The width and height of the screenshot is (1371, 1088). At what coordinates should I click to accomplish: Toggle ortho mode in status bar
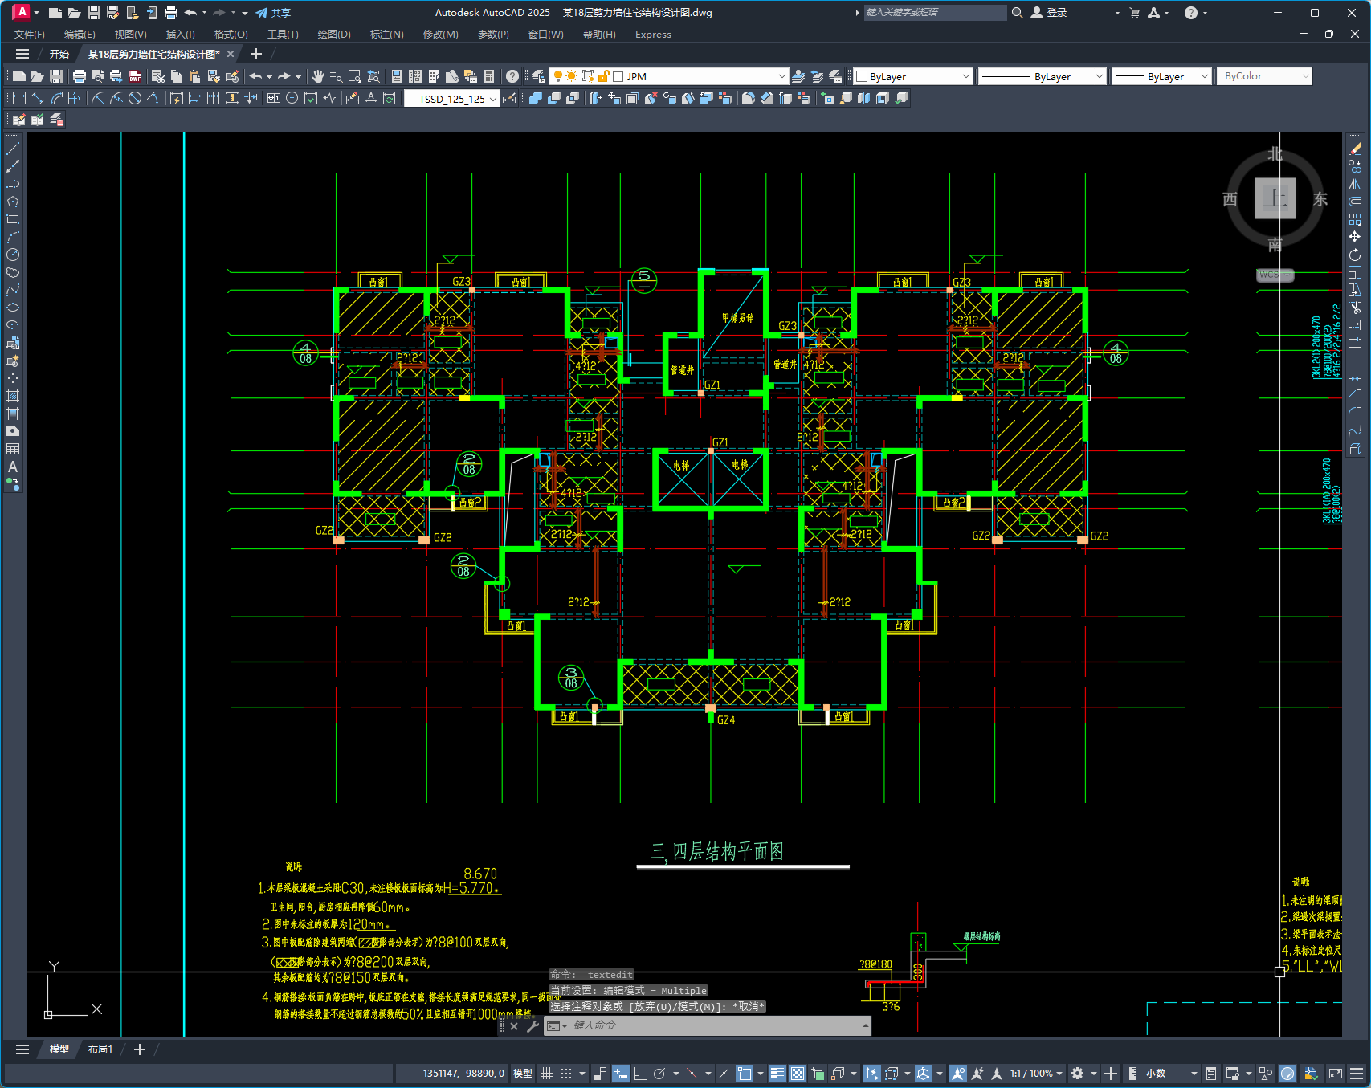pyautogui.click(x=640, y=1074)
